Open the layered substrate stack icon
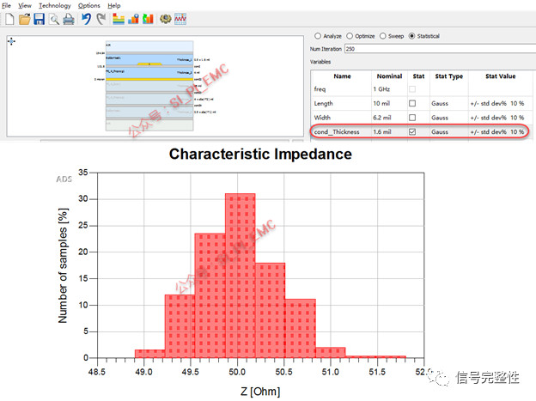The height and width of the screenshot is (401, 536). tap(119, 19)
